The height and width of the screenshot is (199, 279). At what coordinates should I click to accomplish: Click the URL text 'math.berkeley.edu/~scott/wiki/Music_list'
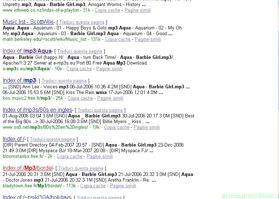(45, 39)
